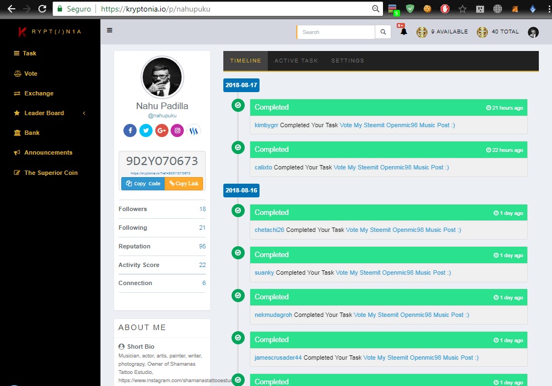Open the Steemit profile icon
This screenshot has width=552, height=386.
tap(193, 130)
